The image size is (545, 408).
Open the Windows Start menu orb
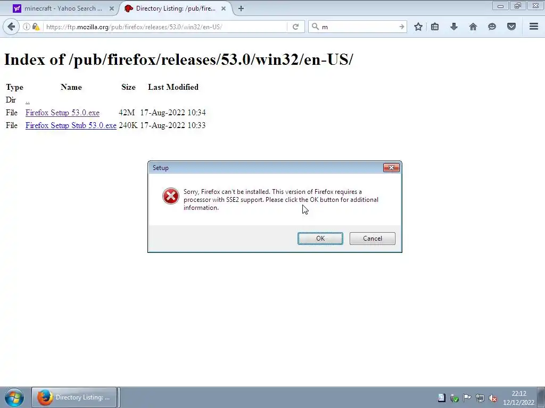pos(14,397)
